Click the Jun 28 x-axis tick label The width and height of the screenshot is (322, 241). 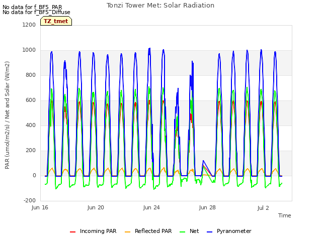point(207,207)
